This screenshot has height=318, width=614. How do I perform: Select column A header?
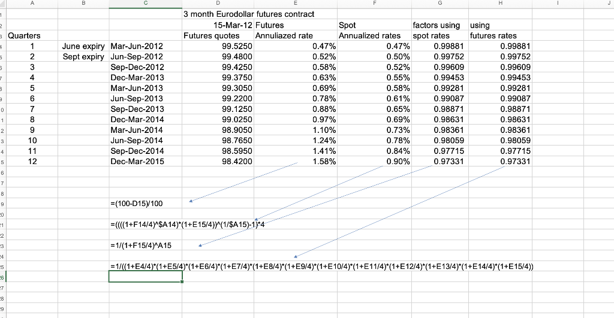point(32,3)
